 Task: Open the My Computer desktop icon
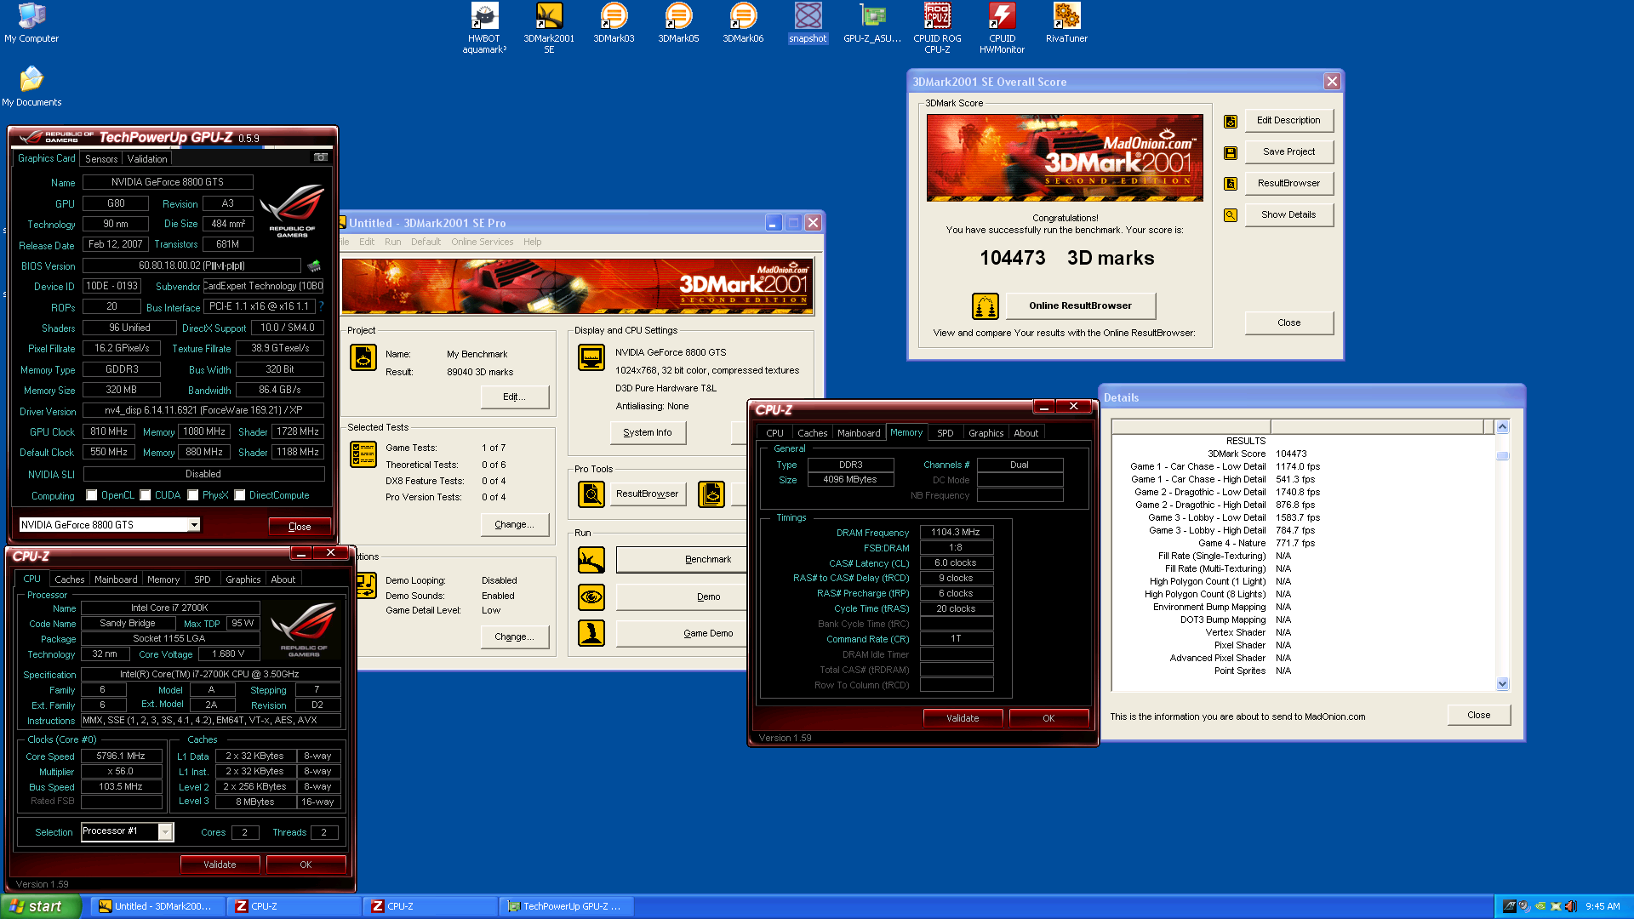[31, 23]
